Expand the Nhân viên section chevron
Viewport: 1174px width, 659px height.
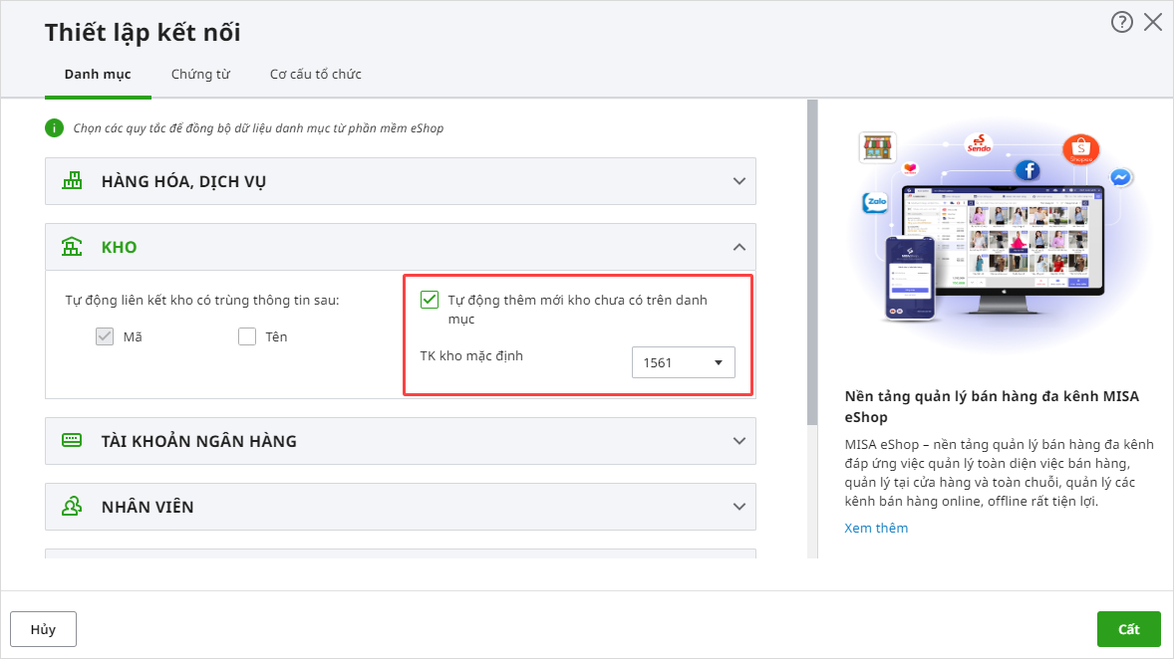point(739,507)
